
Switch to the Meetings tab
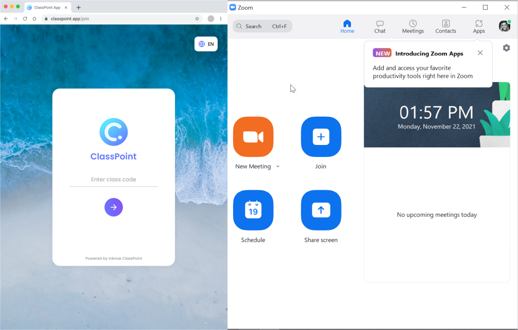413,26
